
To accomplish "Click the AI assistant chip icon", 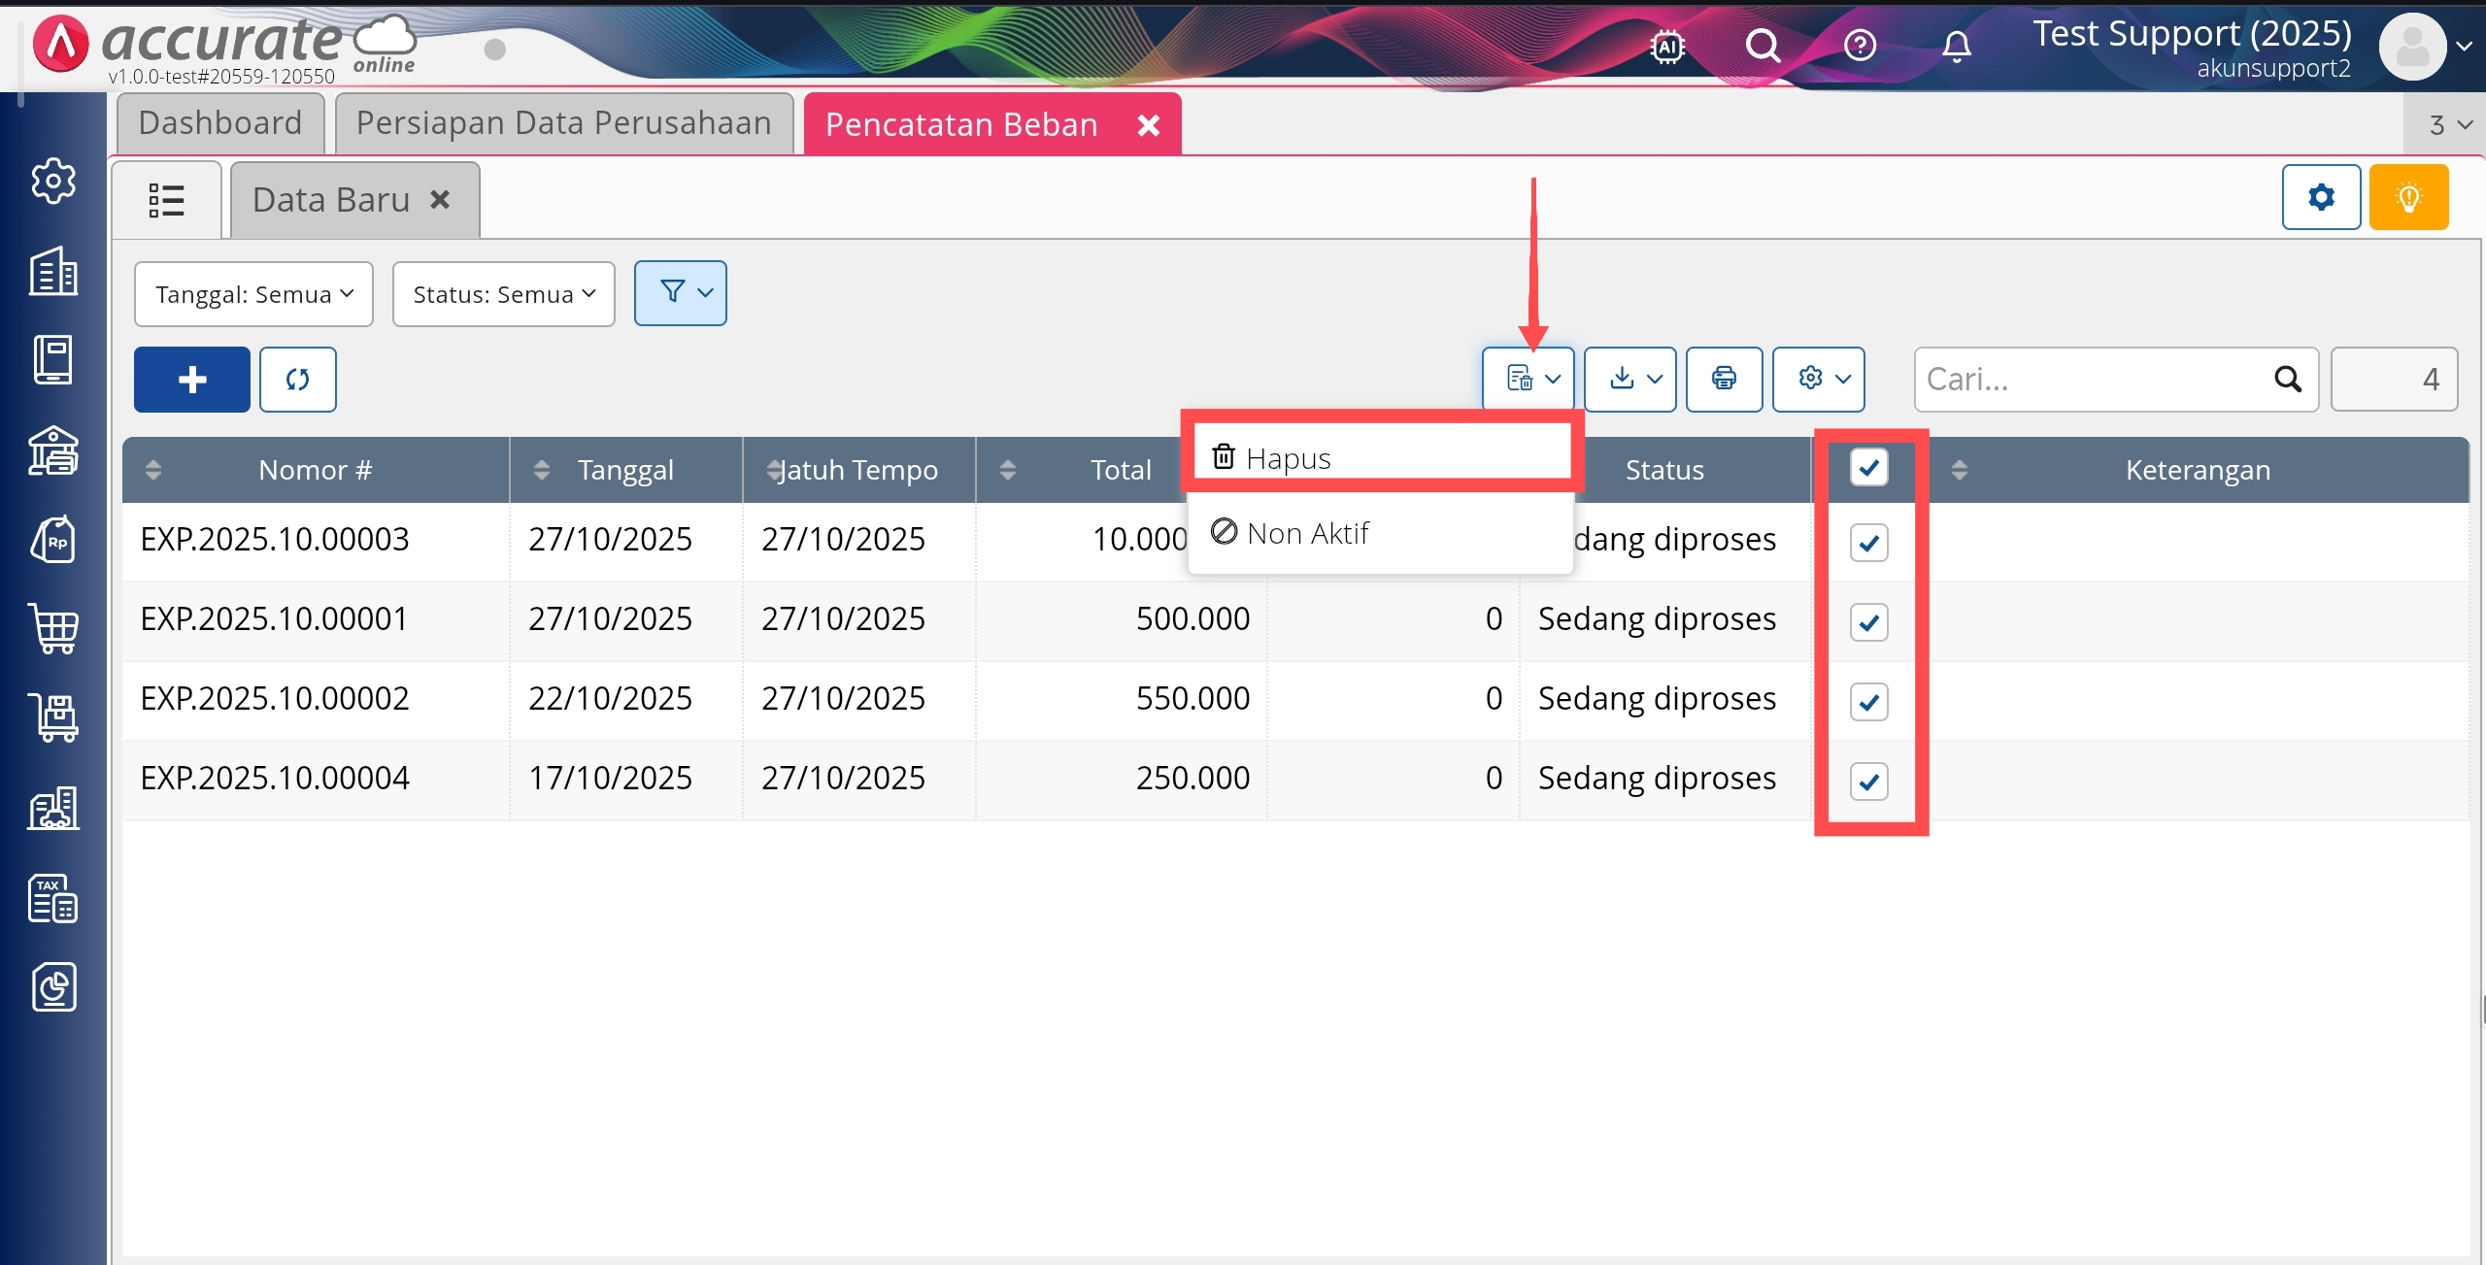I will [x=1666, y=46].
